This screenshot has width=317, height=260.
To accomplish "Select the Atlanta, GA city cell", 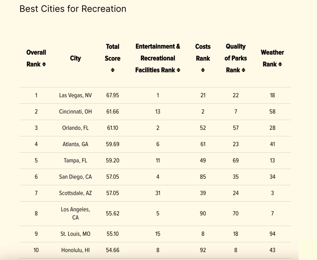I will click(75, 145).
